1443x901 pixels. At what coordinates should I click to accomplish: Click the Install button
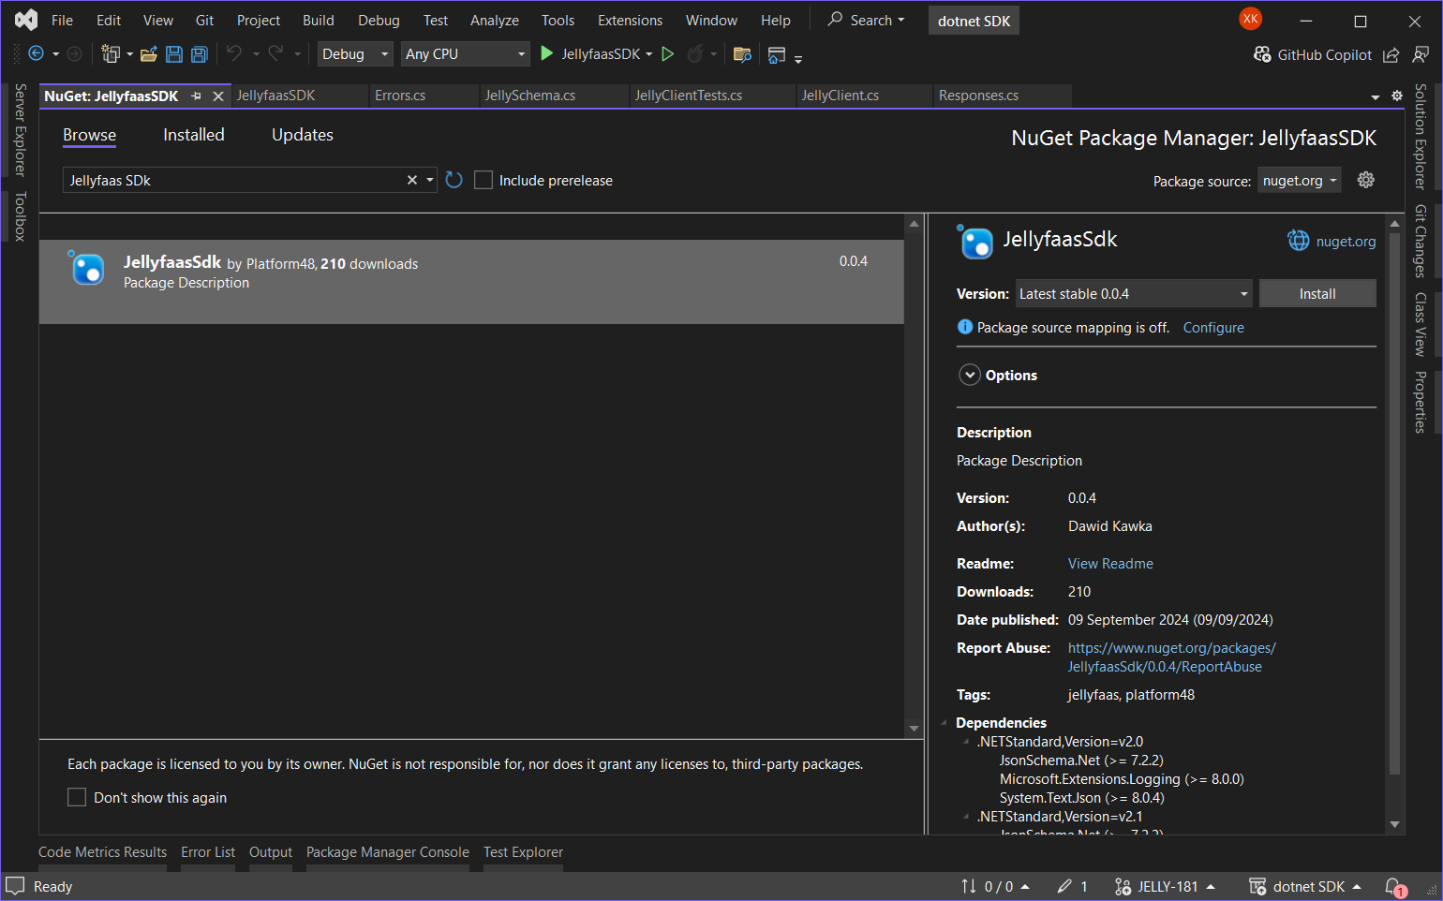click(x=1317, y=293)
